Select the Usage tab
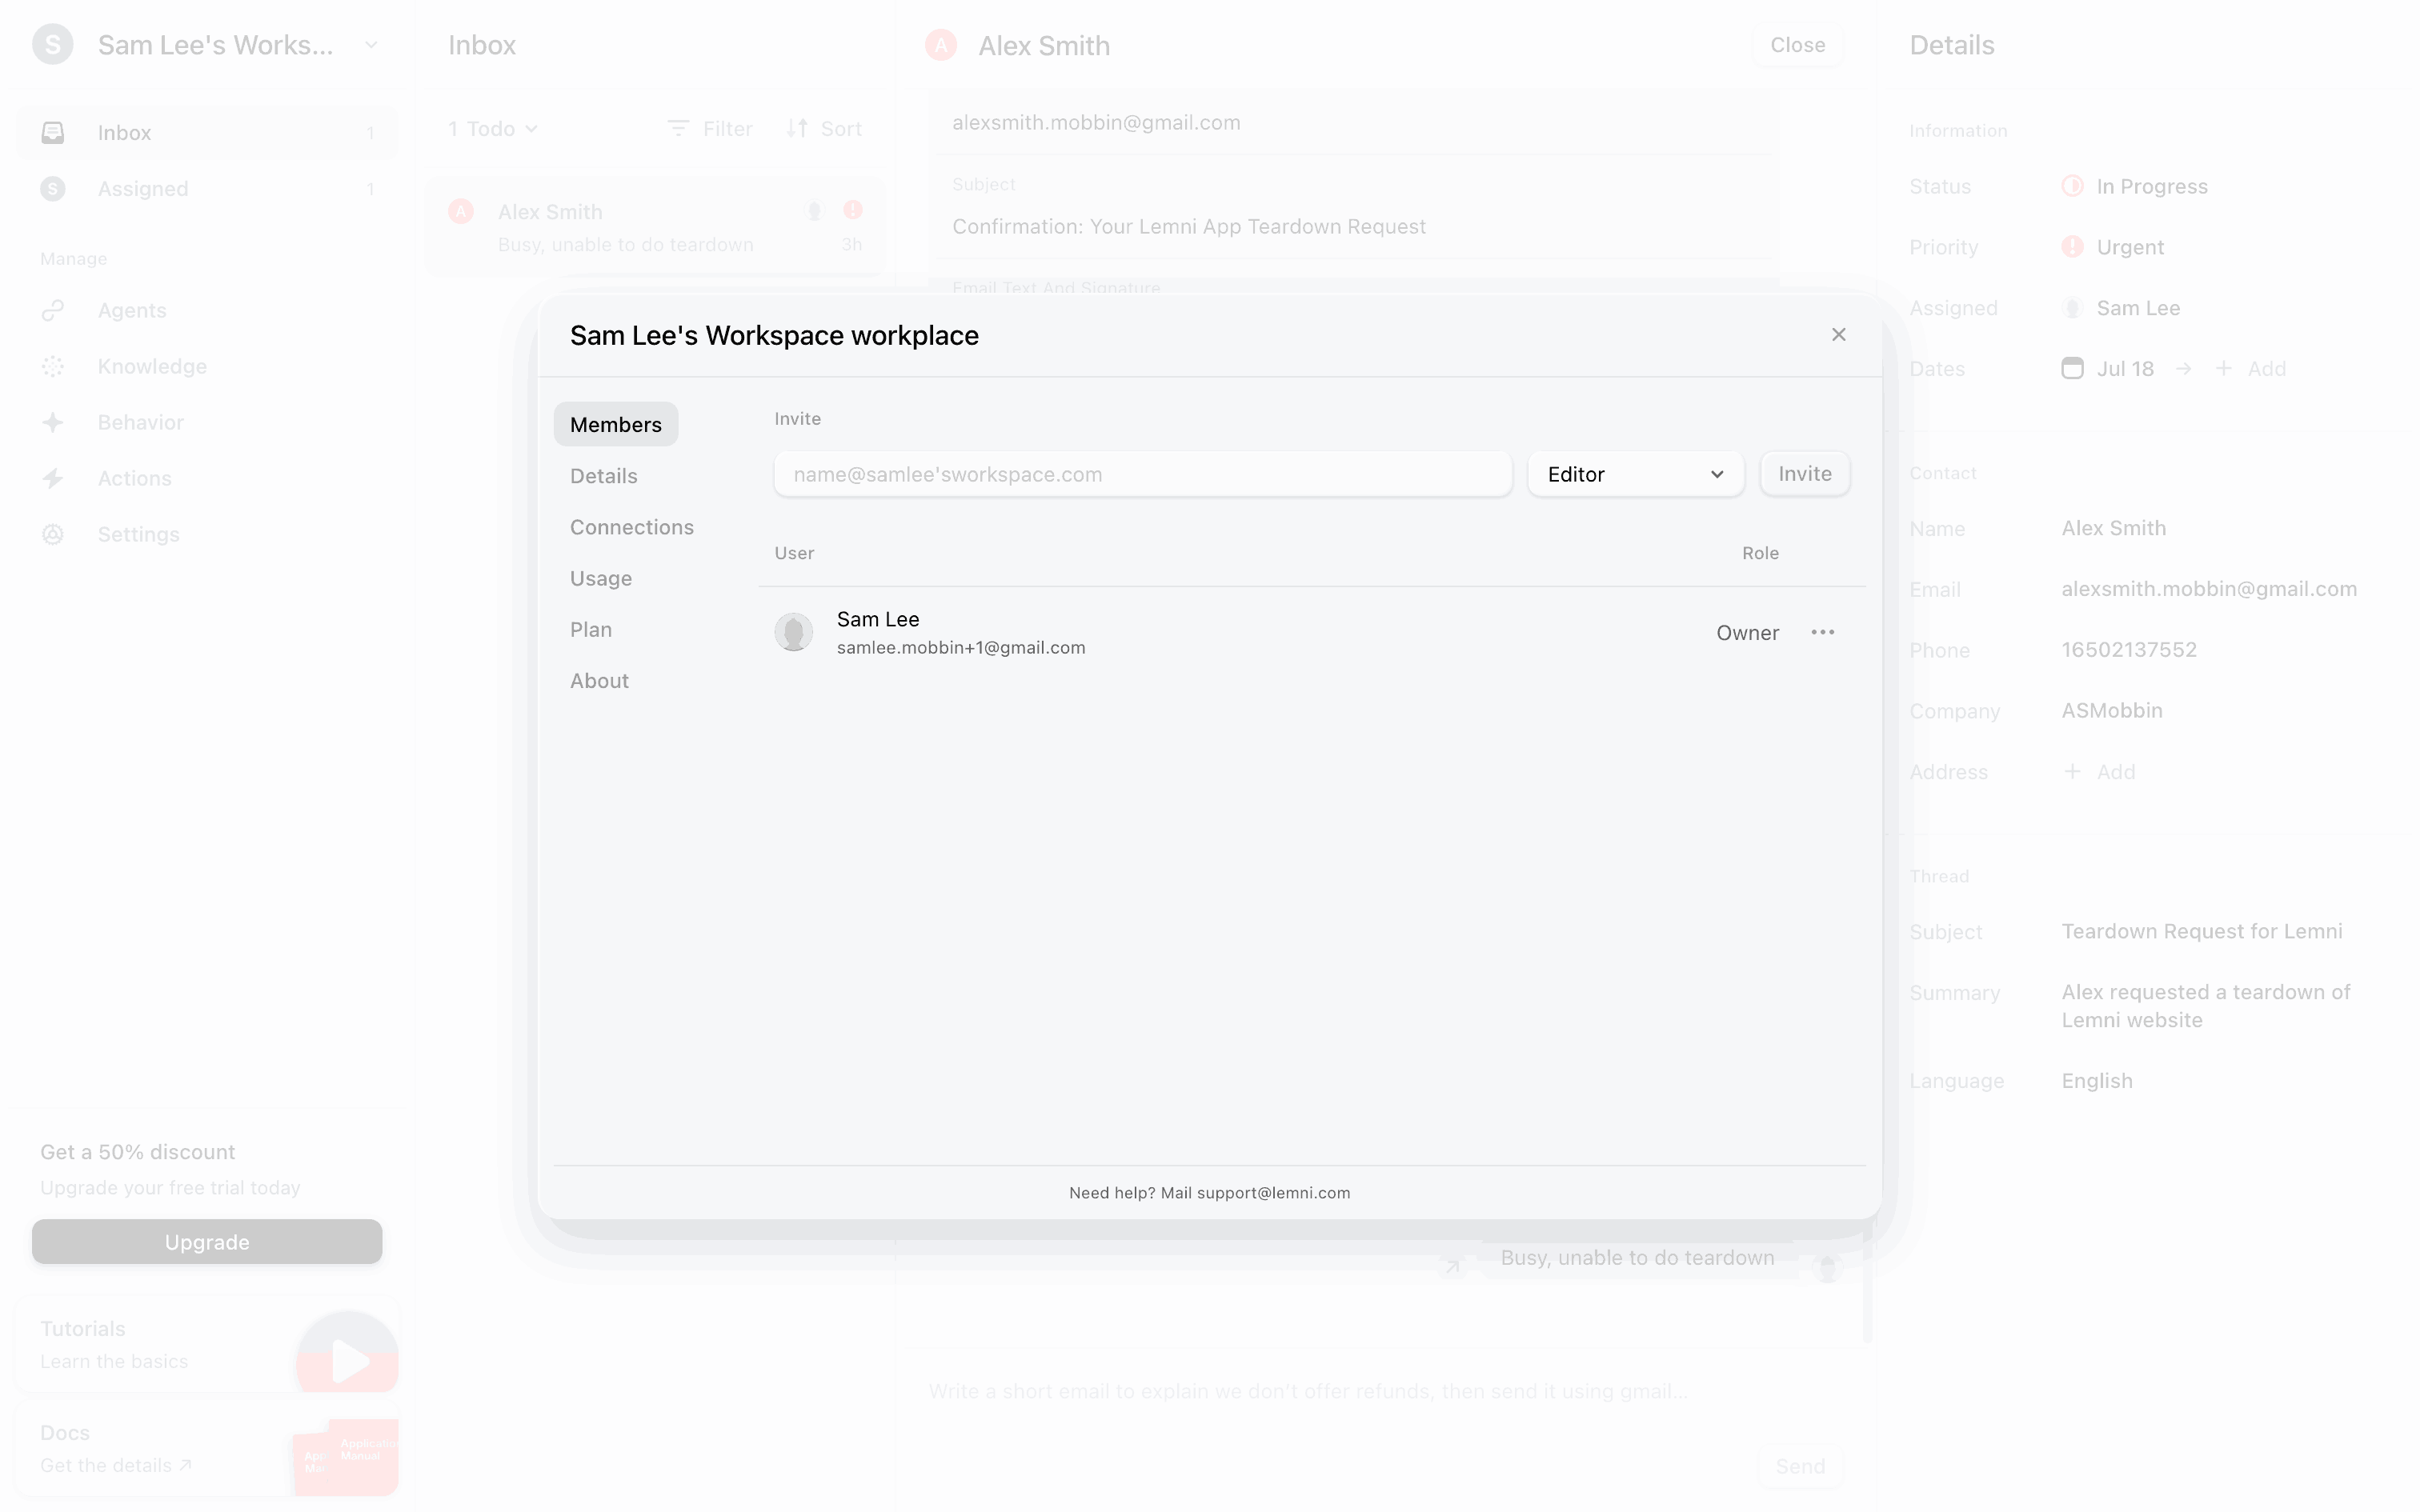 click(x=600, y=578)
